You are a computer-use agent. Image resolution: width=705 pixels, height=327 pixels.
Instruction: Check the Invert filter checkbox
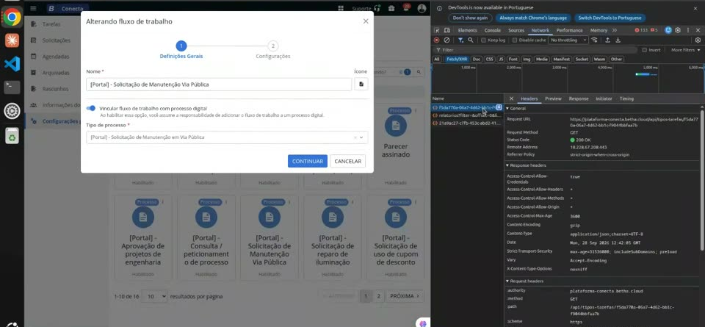coord(644,50)
